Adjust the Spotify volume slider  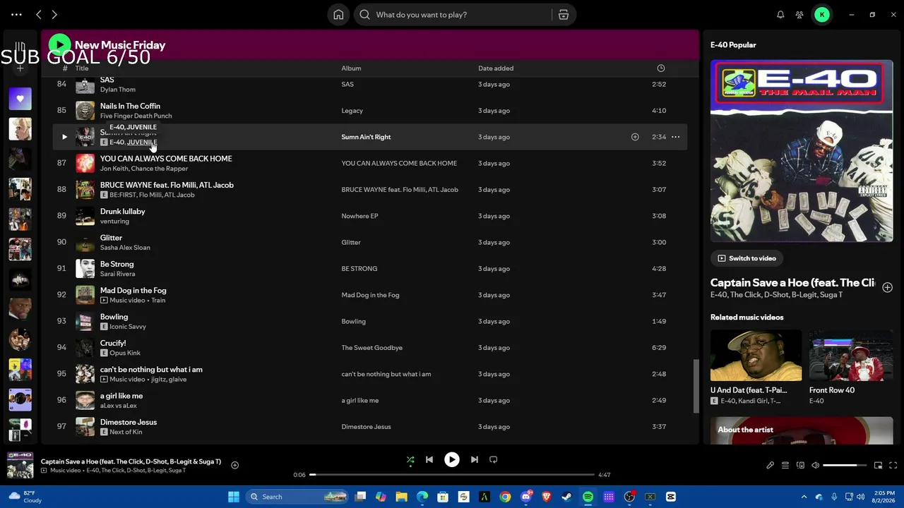pos(845,466)
